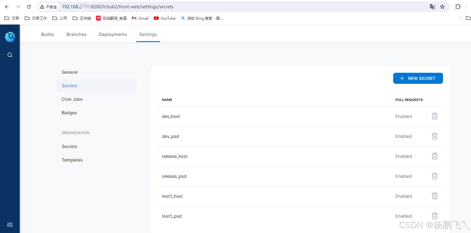Open Badges settings

[x=97, y=113]
